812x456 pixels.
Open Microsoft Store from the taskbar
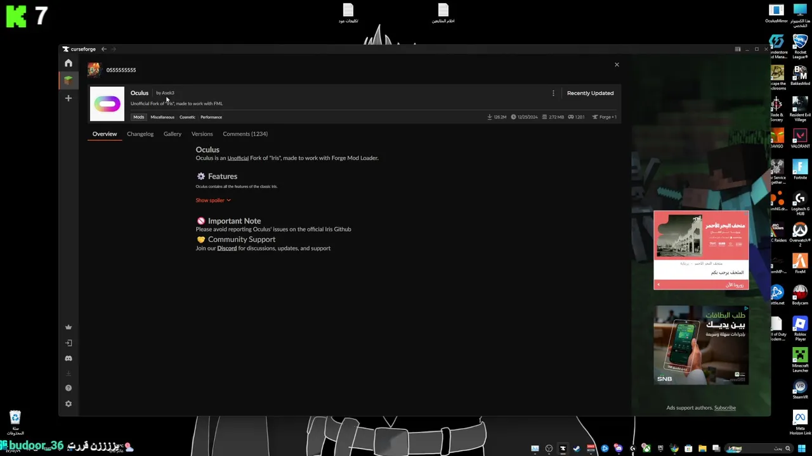(x=688, y=449)
